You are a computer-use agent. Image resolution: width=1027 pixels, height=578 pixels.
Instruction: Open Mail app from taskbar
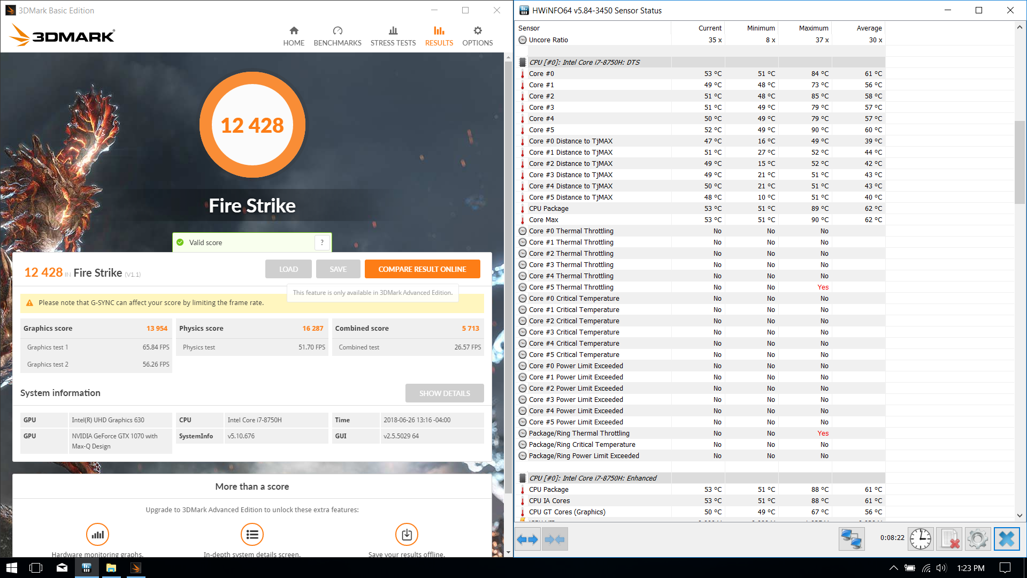coord(62,568)
